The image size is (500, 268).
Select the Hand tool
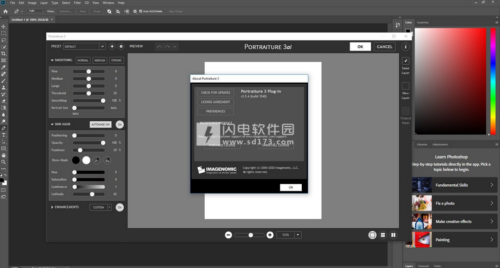click(x=4, y=155)
